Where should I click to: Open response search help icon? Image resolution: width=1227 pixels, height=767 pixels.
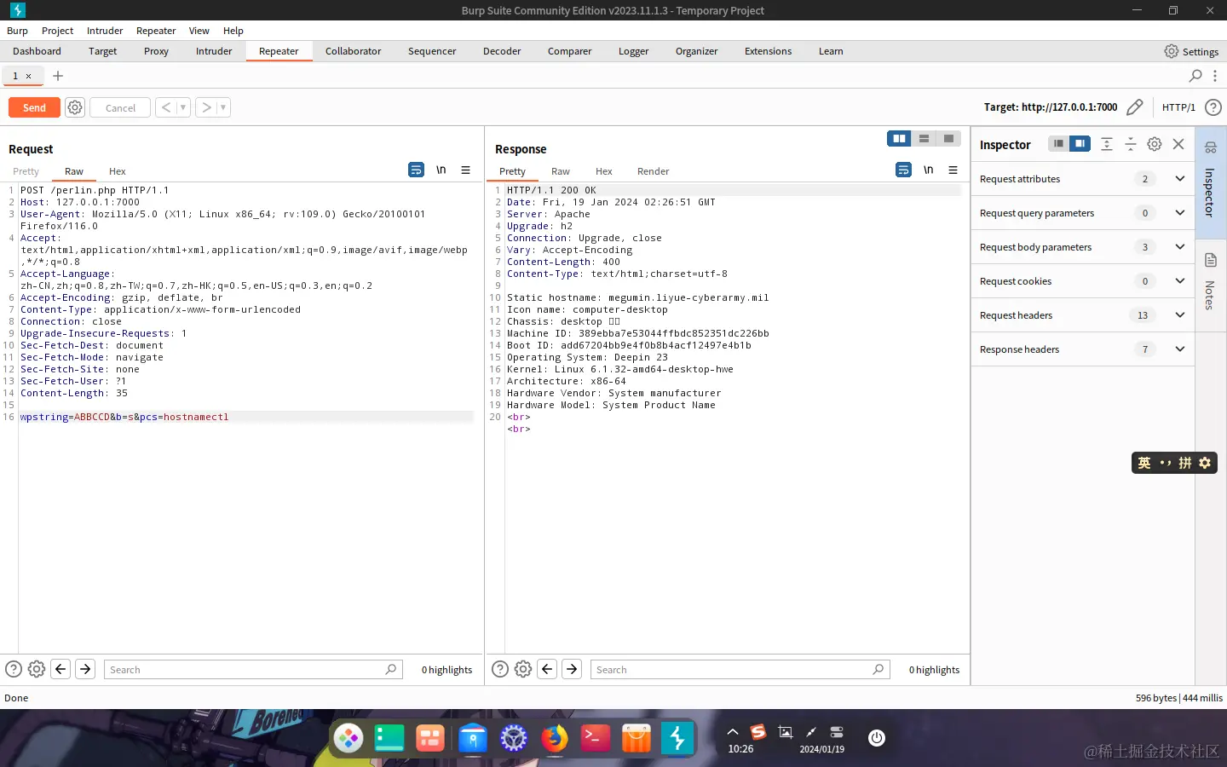click(x=500, y=669)
